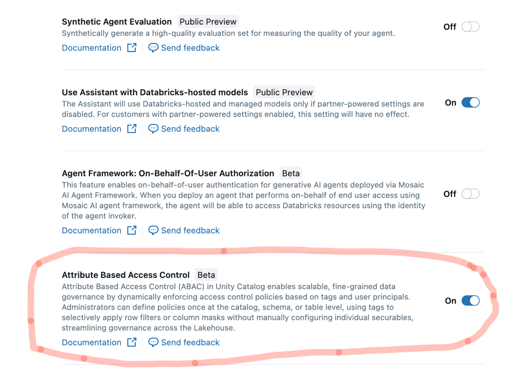Click feedback bubble icon for Attribute Based Access Control

click(x=153, y=342)
